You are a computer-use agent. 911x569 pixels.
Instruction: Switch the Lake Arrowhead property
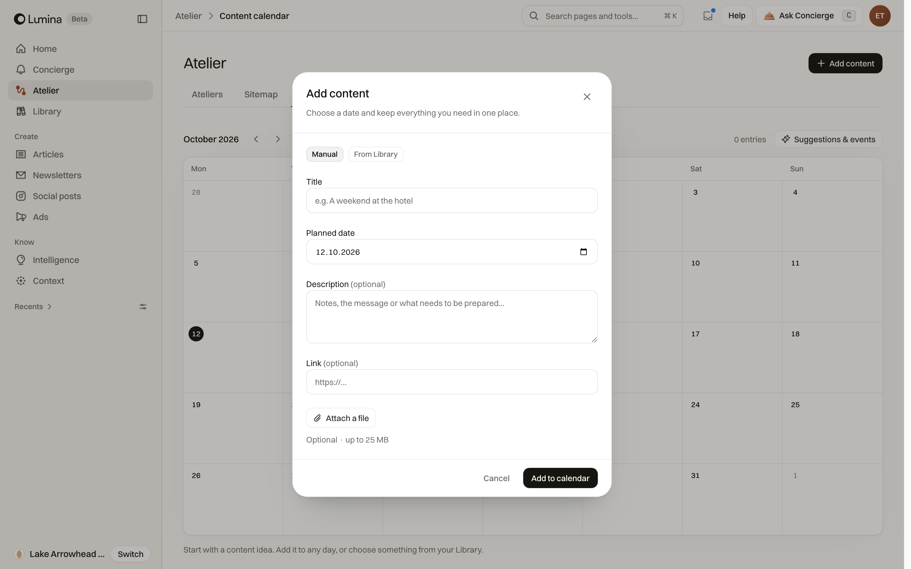(130, 554)
